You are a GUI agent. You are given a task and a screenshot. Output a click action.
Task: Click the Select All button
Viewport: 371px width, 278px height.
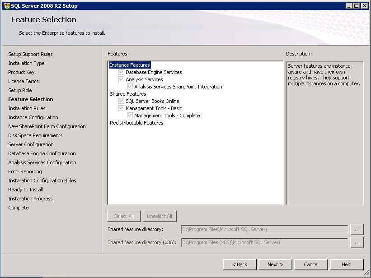[x=124, y=216]
